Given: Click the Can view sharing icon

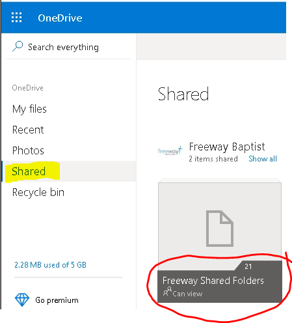Looking at the screenshot, I should click(x=167, y=292).
